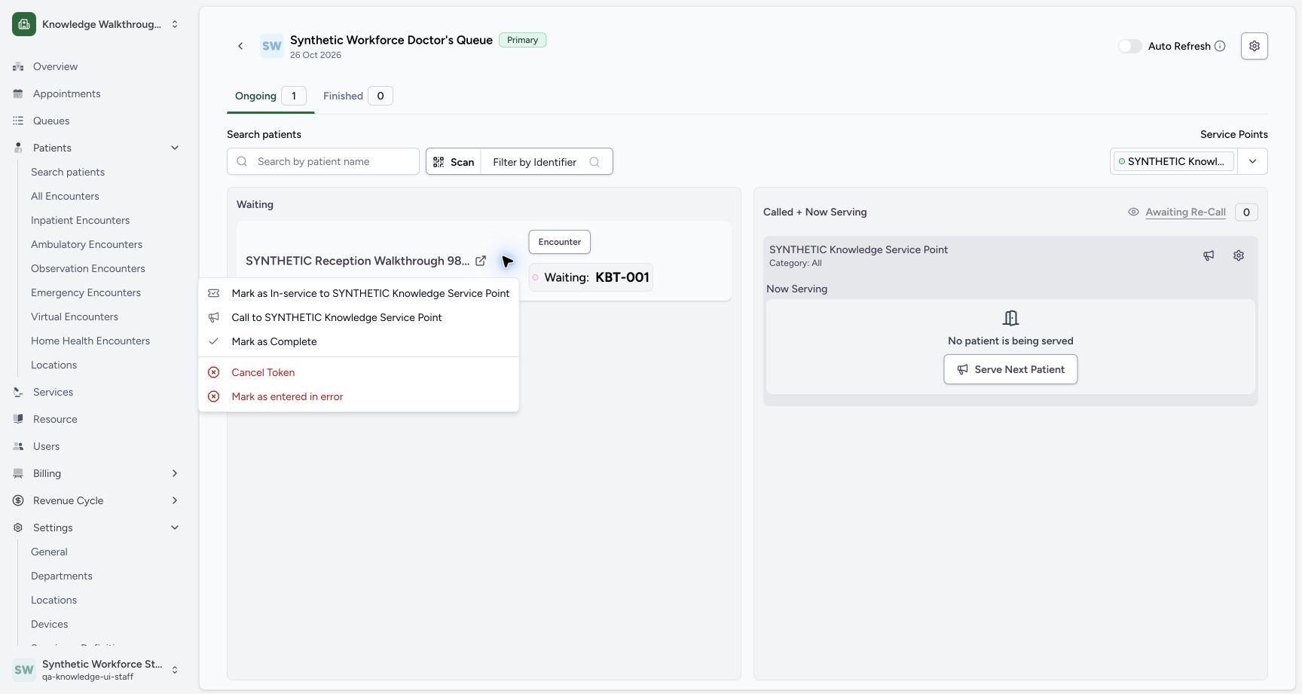The height and width of the screenshot is (694, 1302).
Task: Expand the Billing section chevron
Action: [175, 473]
